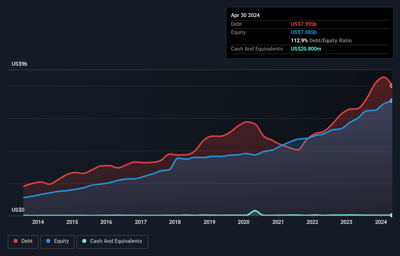Click Cash And Equivalents label in tooltip
Image resolution: width=400 pixels, height=256 pixels.
point(257,49)
